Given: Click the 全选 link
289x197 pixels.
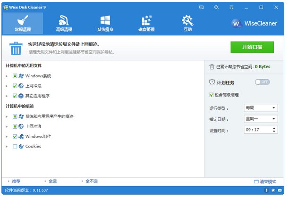Looking at the screenshot, I should click(52, 181).
